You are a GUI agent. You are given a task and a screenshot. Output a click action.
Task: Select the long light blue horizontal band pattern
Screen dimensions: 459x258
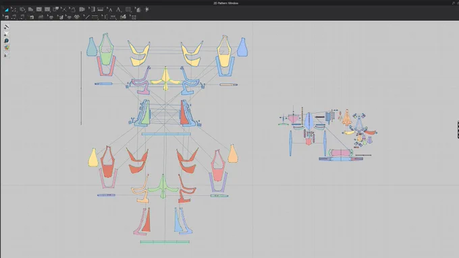pyautogui.click(x=166, y=134)
